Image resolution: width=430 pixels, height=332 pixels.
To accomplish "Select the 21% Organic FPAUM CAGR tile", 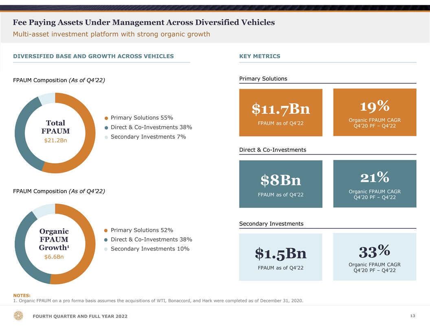I will coord(375,183).
